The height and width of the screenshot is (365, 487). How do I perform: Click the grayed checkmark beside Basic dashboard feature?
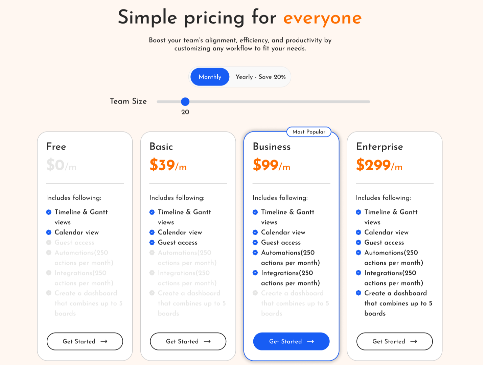tap(152, 293)
